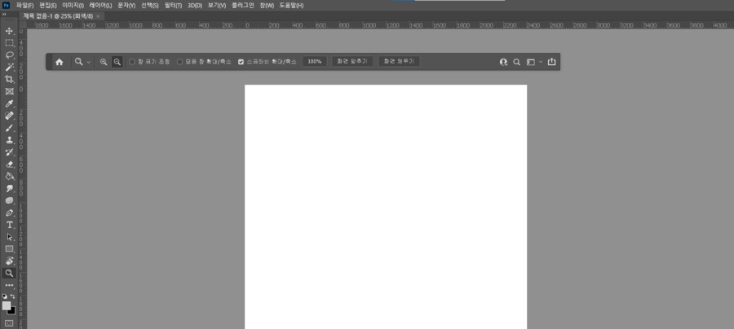Click the Photoshop Ps logo icon
The height and width of the screenshot is (329, 734).
(x=6, y=6)
